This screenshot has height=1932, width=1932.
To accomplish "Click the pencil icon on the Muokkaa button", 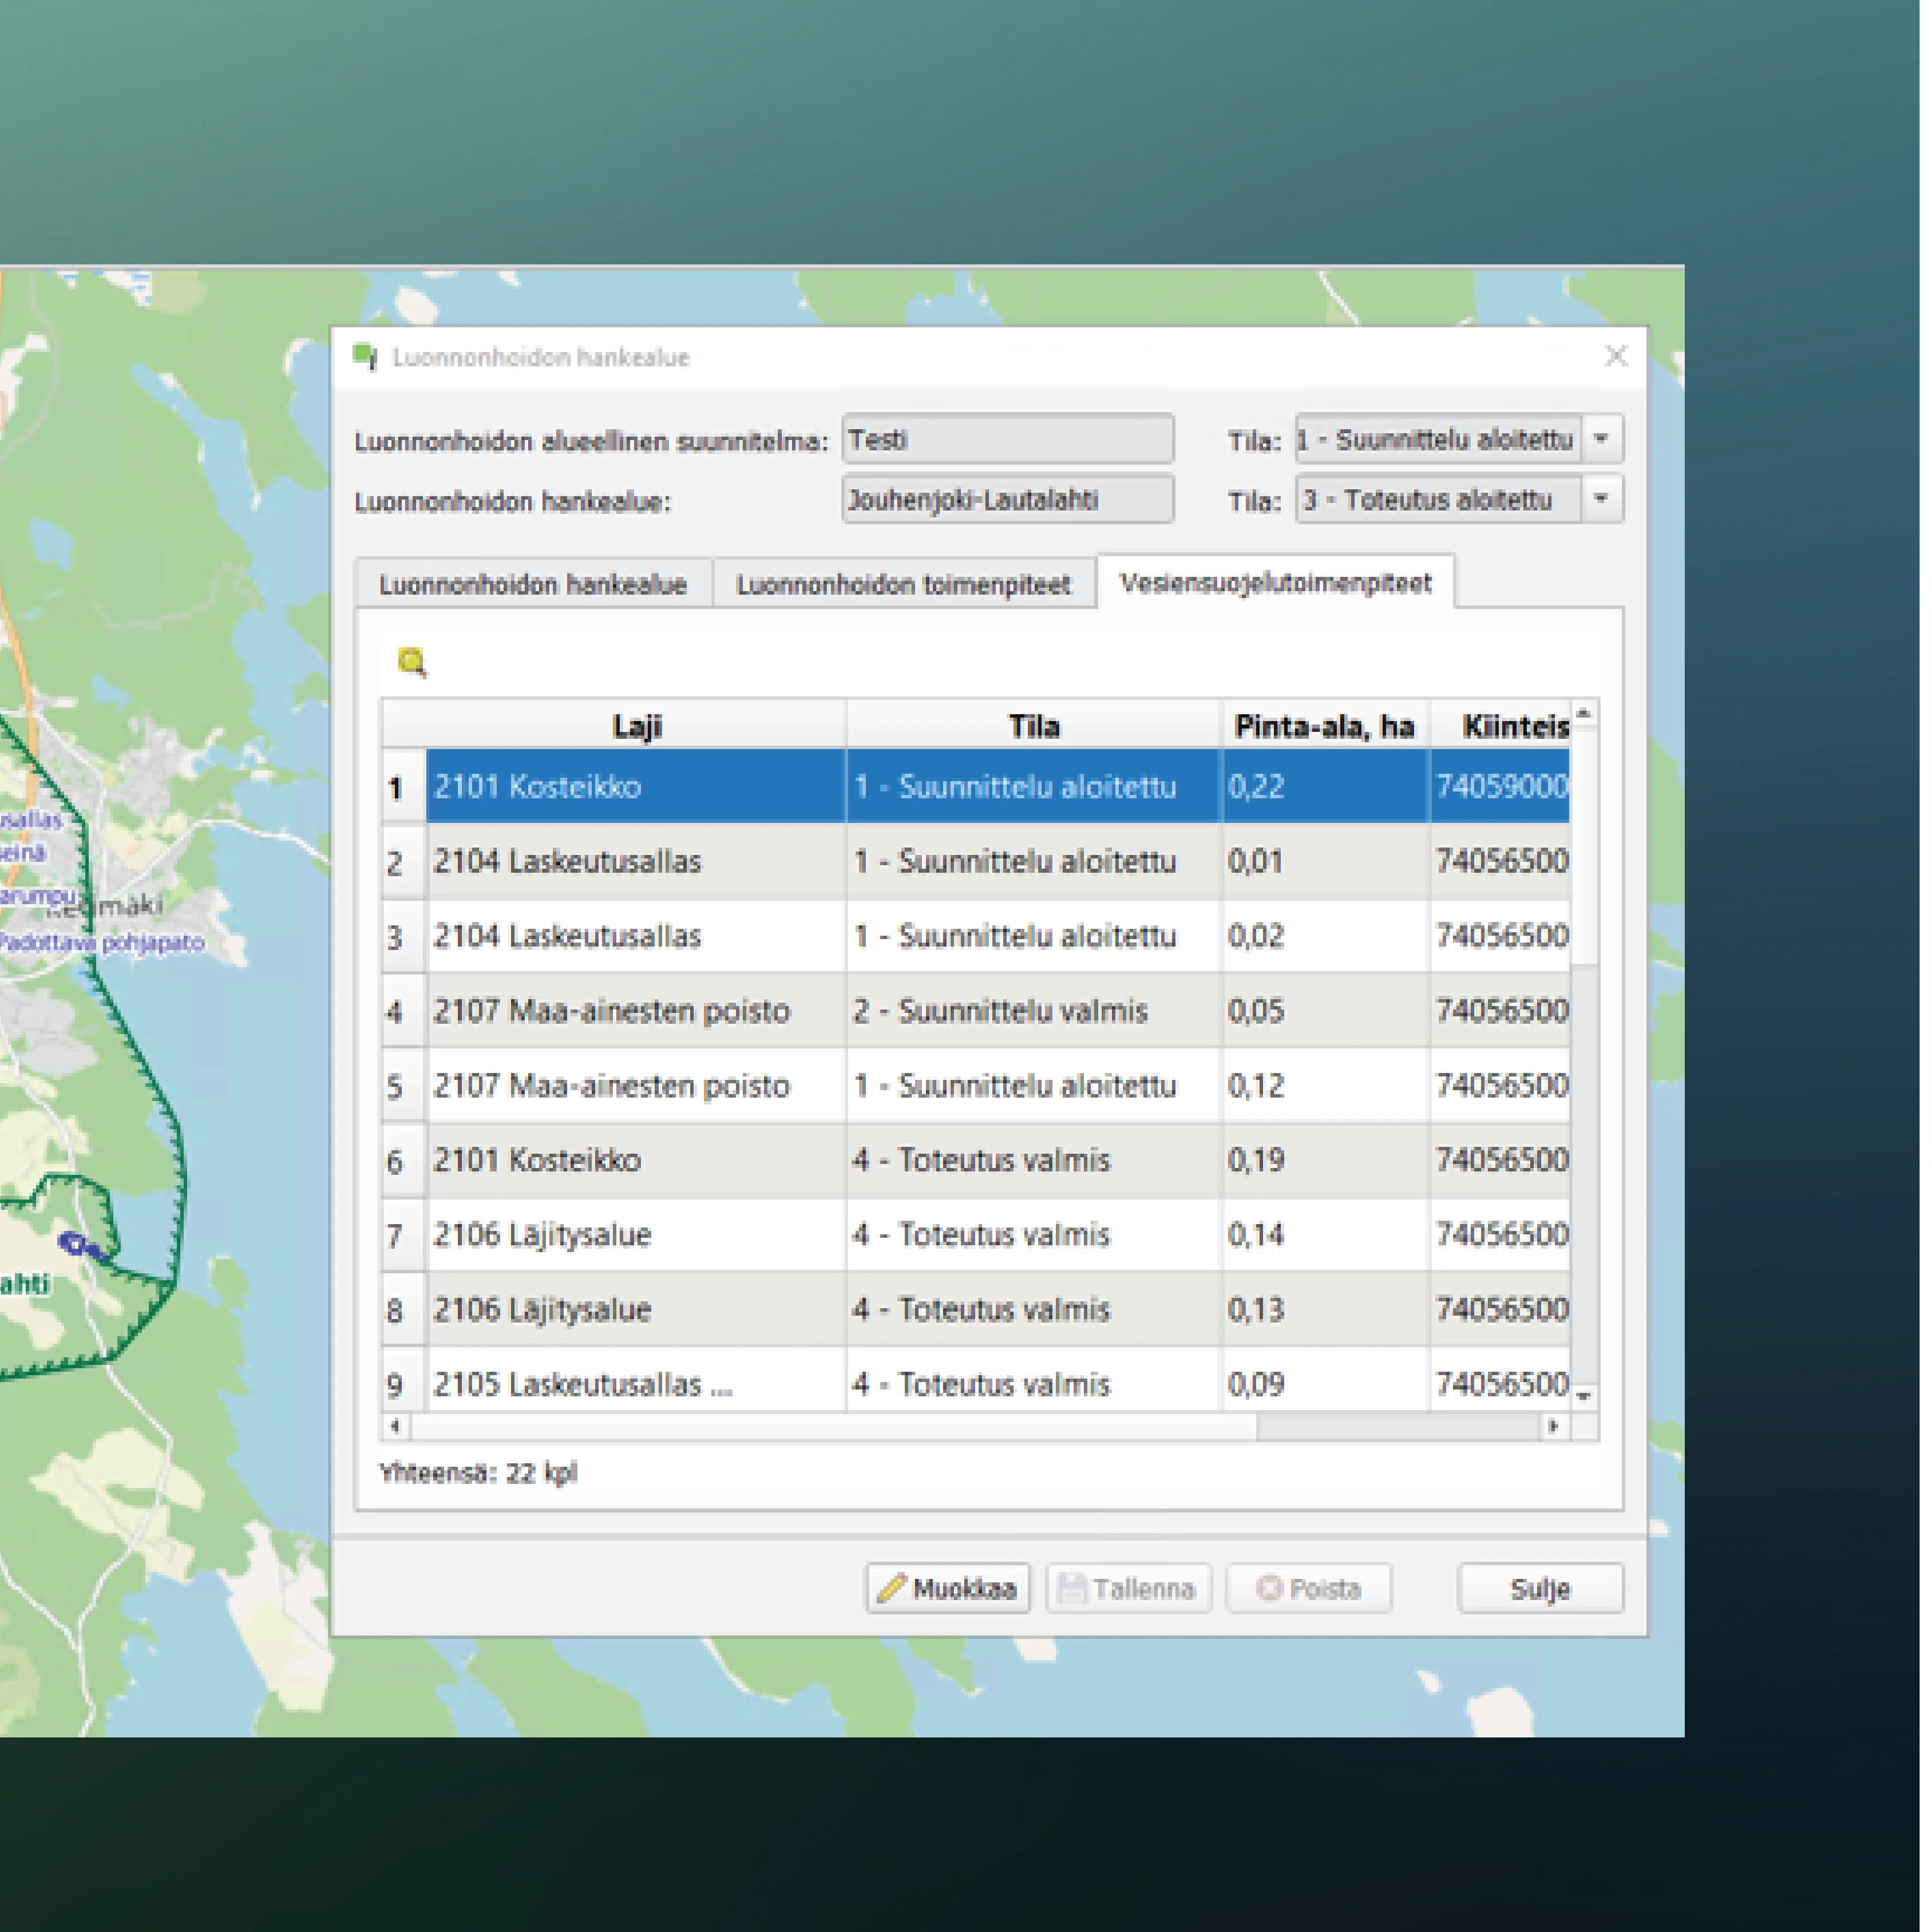I will coord(893,1587).
